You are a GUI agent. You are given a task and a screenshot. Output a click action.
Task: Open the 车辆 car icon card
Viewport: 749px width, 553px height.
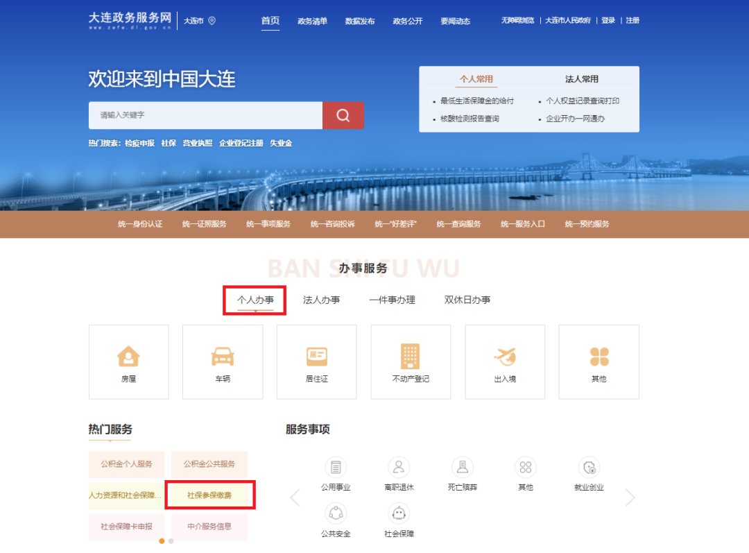(x=223, y=361)
